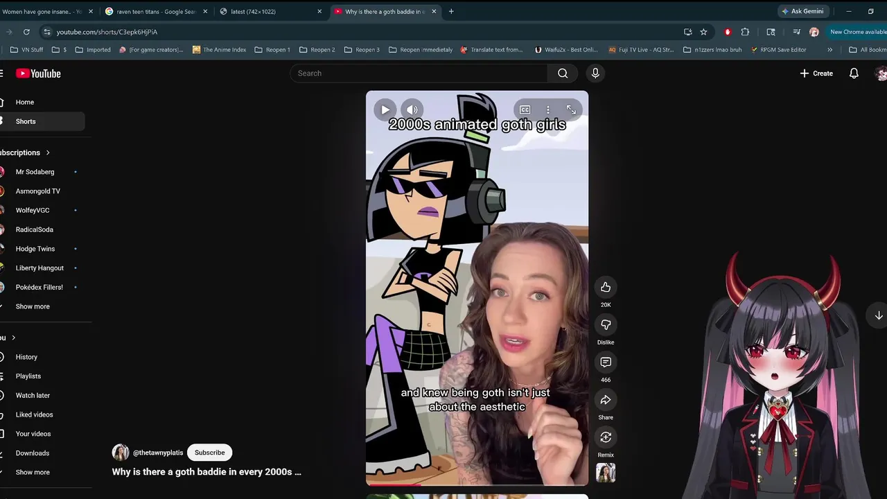Click the Chrome address bar URL
Screen dimensions: 887x499
107,32
